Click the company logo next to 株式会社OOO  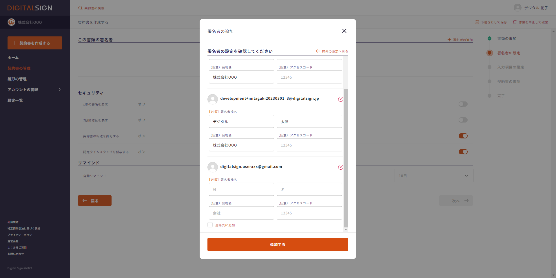click(11, 22)
